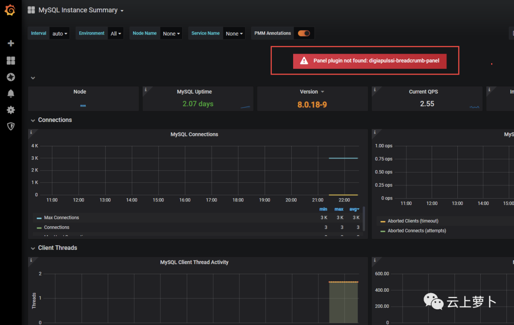Click the warning triangle icon in error banner

[x=304, y=60]
